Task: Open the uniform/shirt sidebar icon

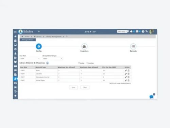Action: click(x=15, y=62)
